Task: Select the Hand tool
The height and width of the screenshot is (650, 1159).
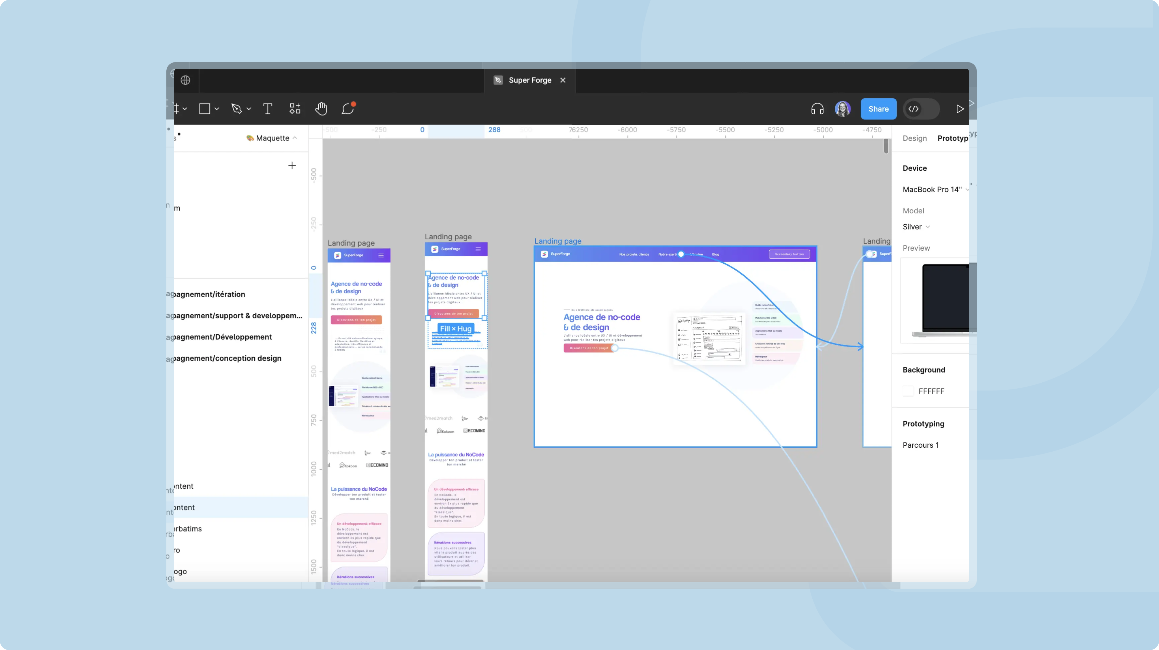Action: coord(321,109)
